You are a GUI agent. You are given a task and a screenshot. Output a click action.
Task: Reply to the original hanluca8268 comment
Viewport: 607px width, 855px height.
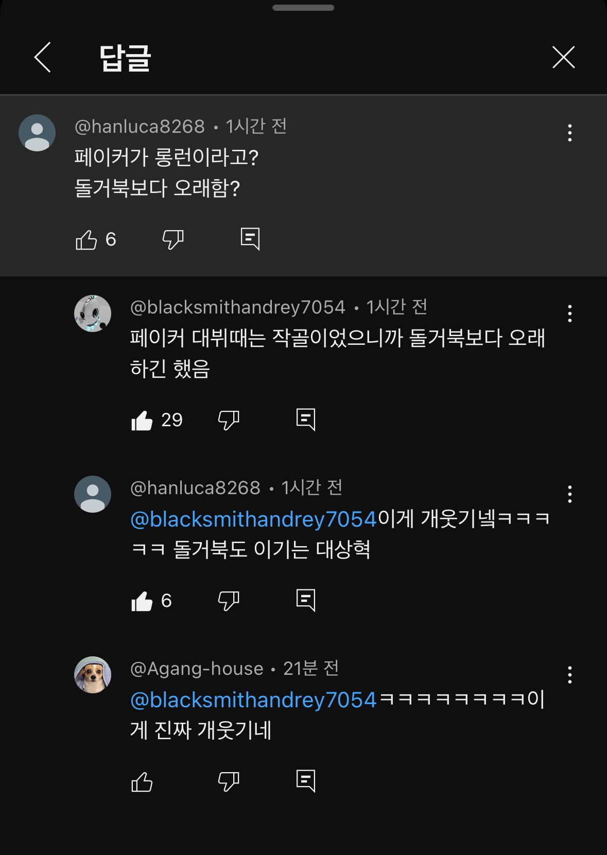pyautogui.click(x=250, y=239)
